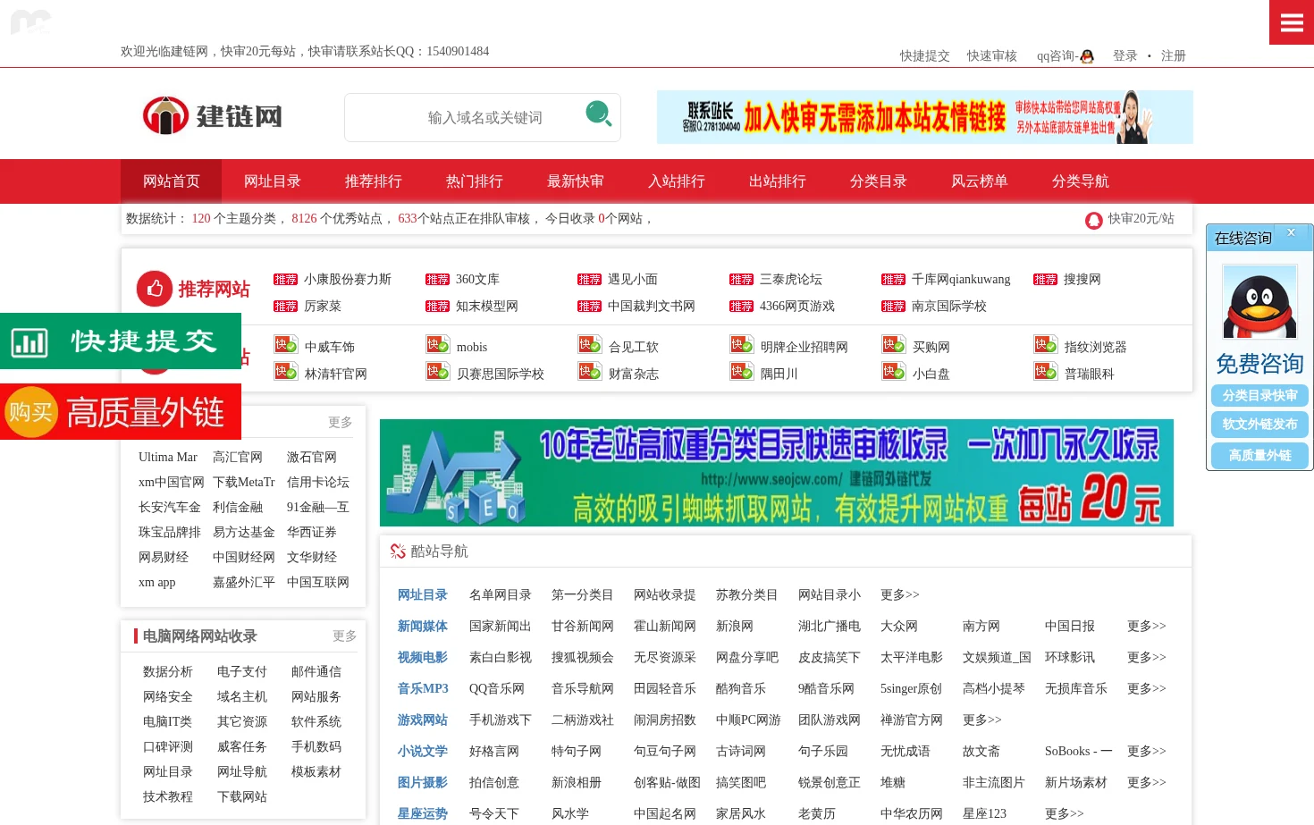The image size is (1314, 825).
Task: Click the QQ icon next to 快审20元/站
Action: [x=1094, y=220]
